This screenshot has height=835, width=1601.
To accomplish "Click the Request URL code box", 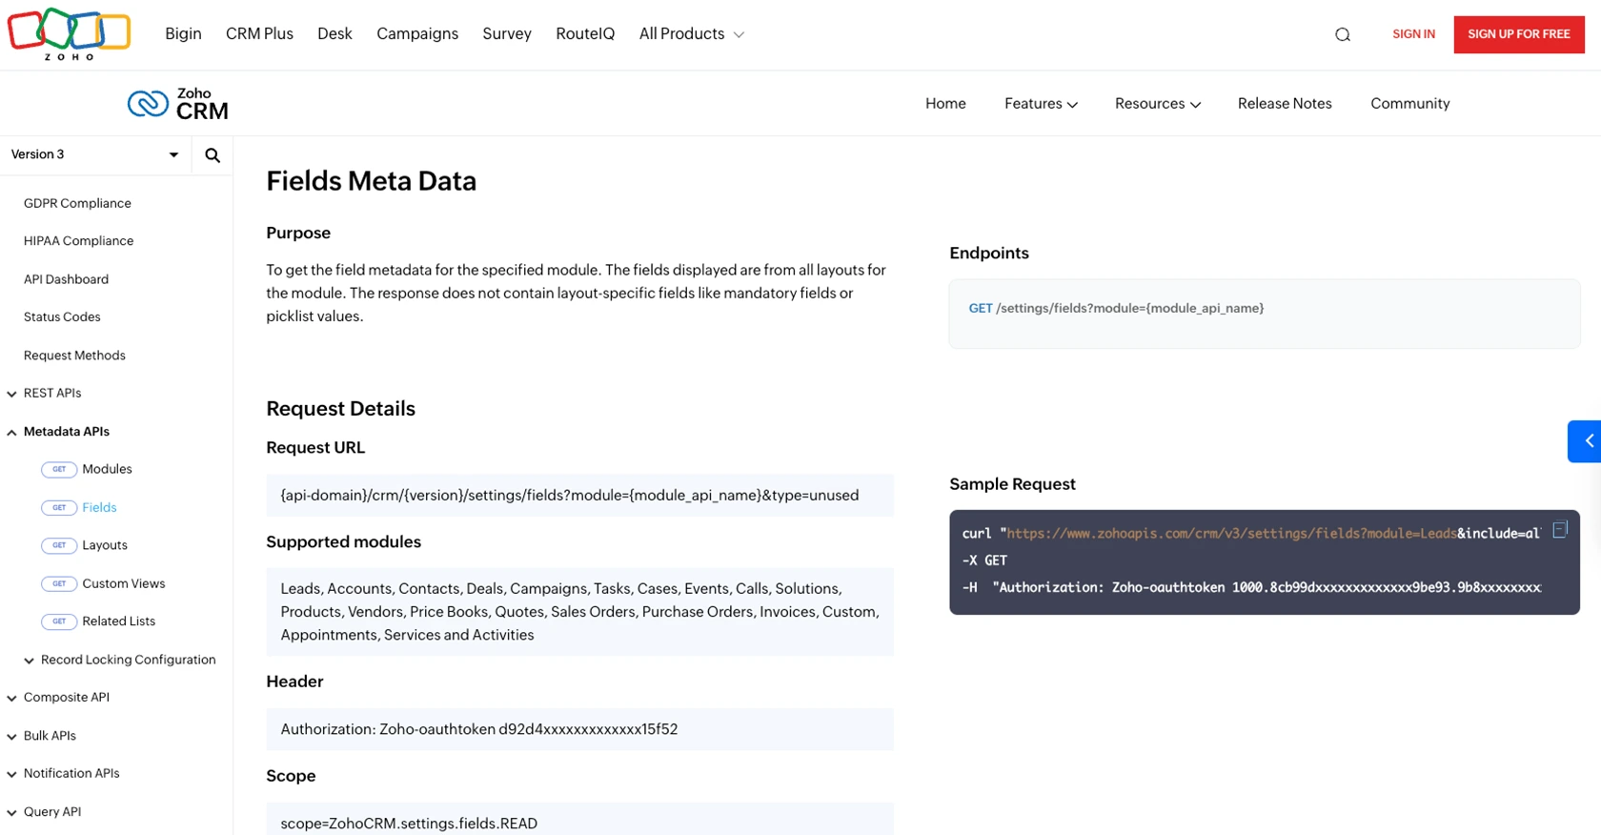I will [579, 496].
